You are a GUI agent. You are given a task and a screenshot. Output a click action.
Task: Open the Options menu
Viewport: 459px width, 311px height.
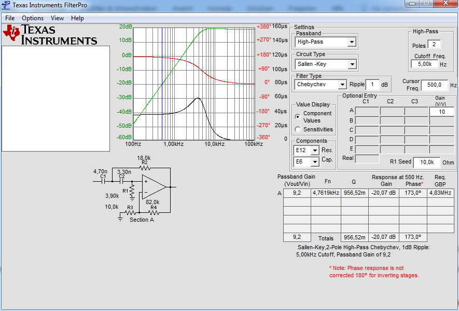pos(33,18)
